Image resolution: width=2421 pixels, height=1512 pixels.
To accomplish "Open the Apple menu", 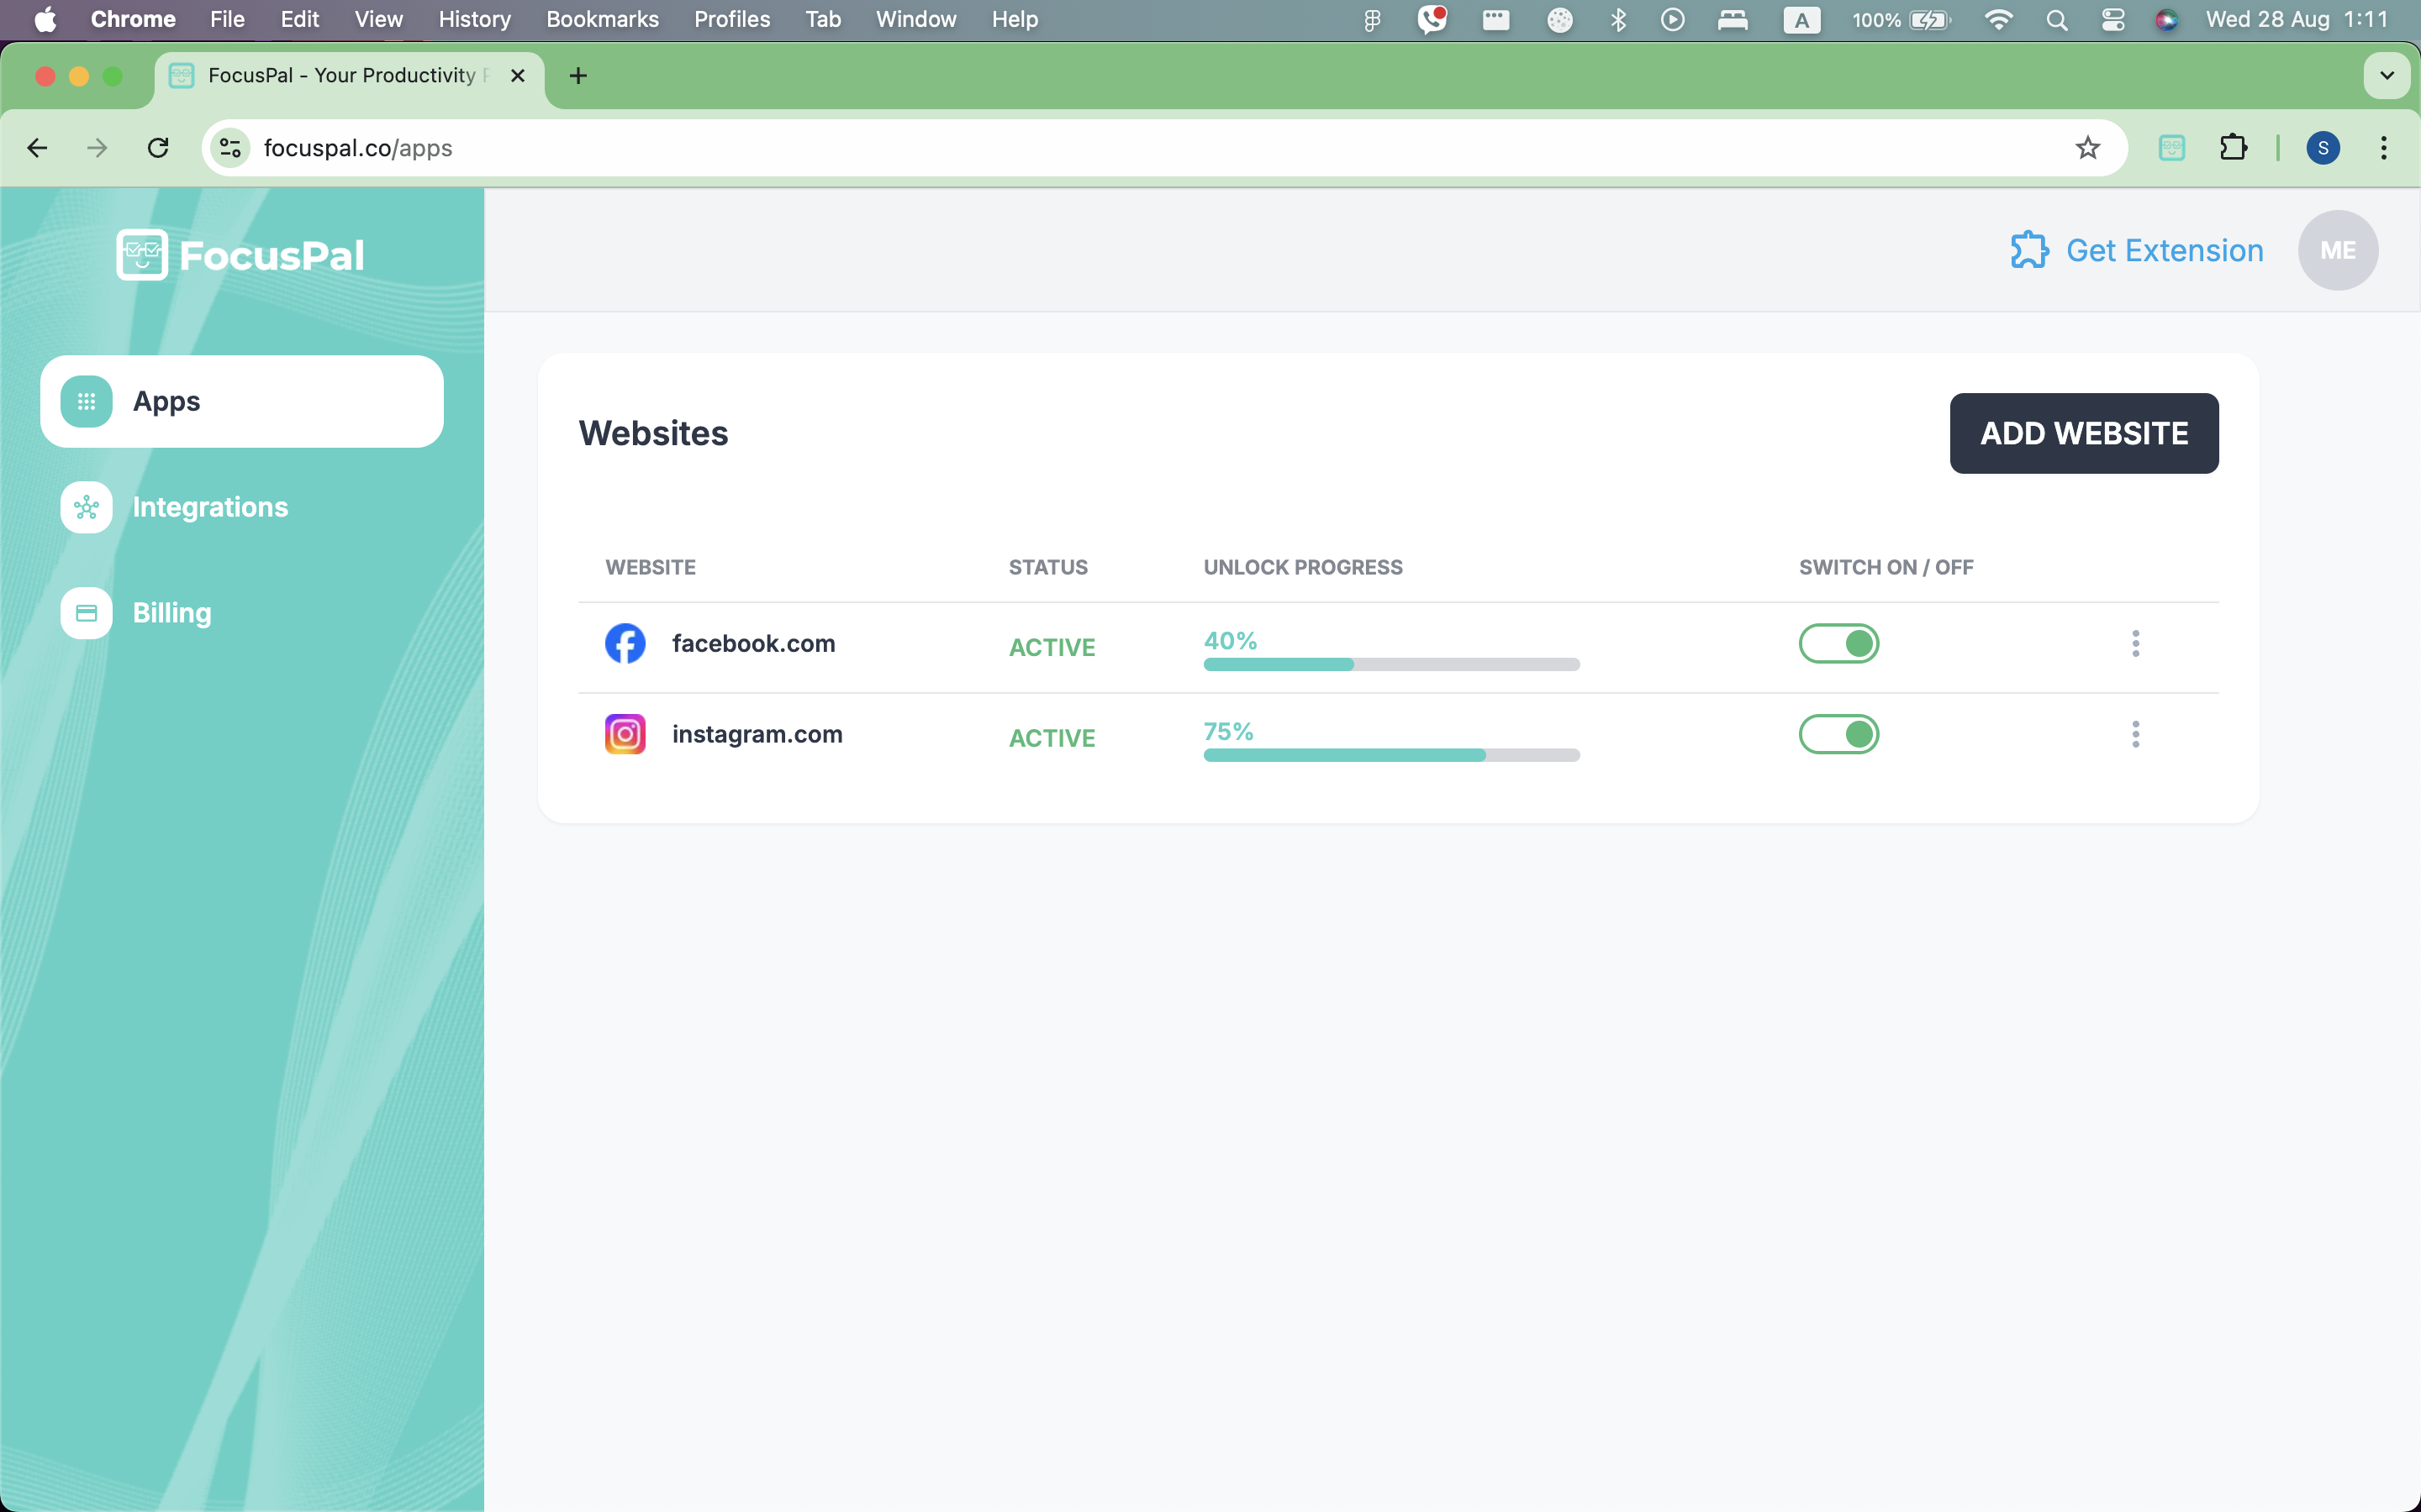I will [x=45, y=20].
